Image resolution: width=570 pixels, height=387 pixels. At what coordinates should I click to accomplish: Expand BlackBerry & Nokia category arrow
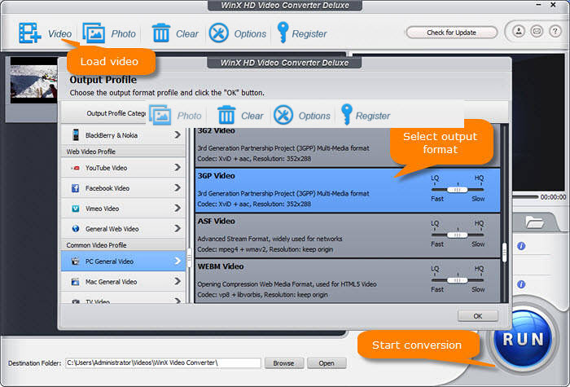(178, 135)
